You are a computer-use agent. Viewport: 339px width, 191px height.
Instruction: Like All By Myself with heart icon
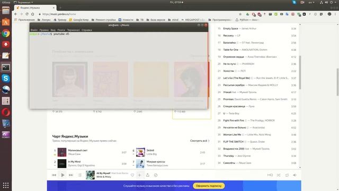point(132,175)
